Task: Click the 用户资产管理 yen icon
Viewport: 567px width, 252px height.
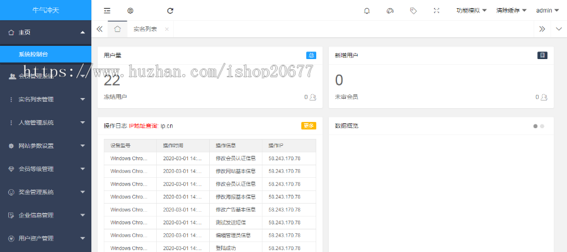Action: tap(11, 238)
